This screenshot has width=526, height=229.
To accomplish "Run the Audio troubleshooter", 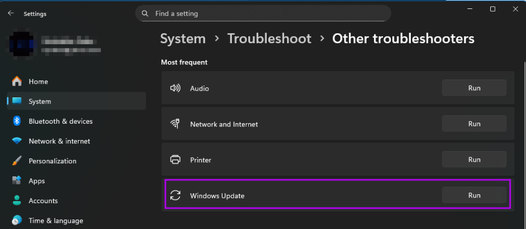I will pos(474,88).
